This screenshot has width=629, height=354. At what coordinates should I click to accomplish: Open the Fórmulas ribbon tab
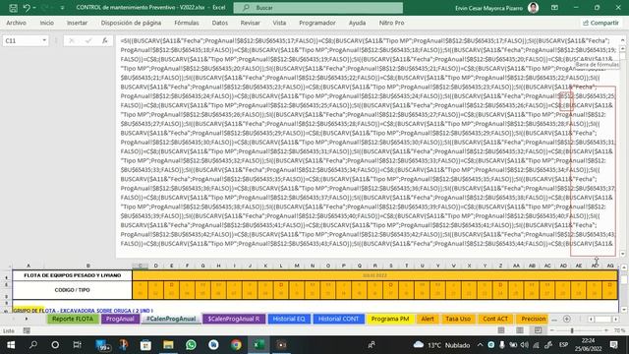(x=187, y=23)
